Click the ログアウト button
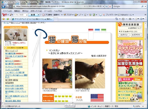Viewport: 148px width, 109px height. 136,35
